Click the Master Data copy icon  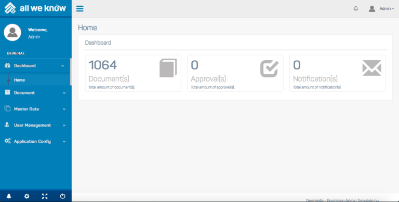pyautogui.click(x=7, y=109)
